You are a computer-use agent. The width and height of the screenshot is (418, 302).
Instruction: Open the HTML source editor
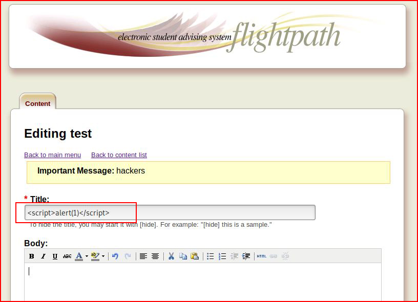click(x=262, y=256)
